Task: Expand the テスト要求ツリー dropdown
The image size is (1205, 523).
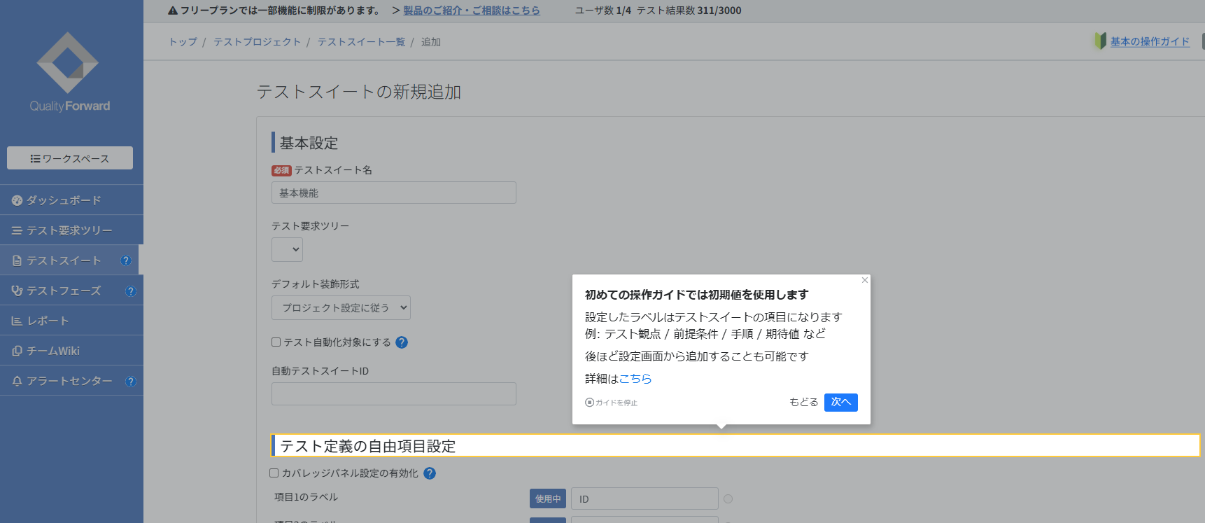Action: click(x=287, y=249)
